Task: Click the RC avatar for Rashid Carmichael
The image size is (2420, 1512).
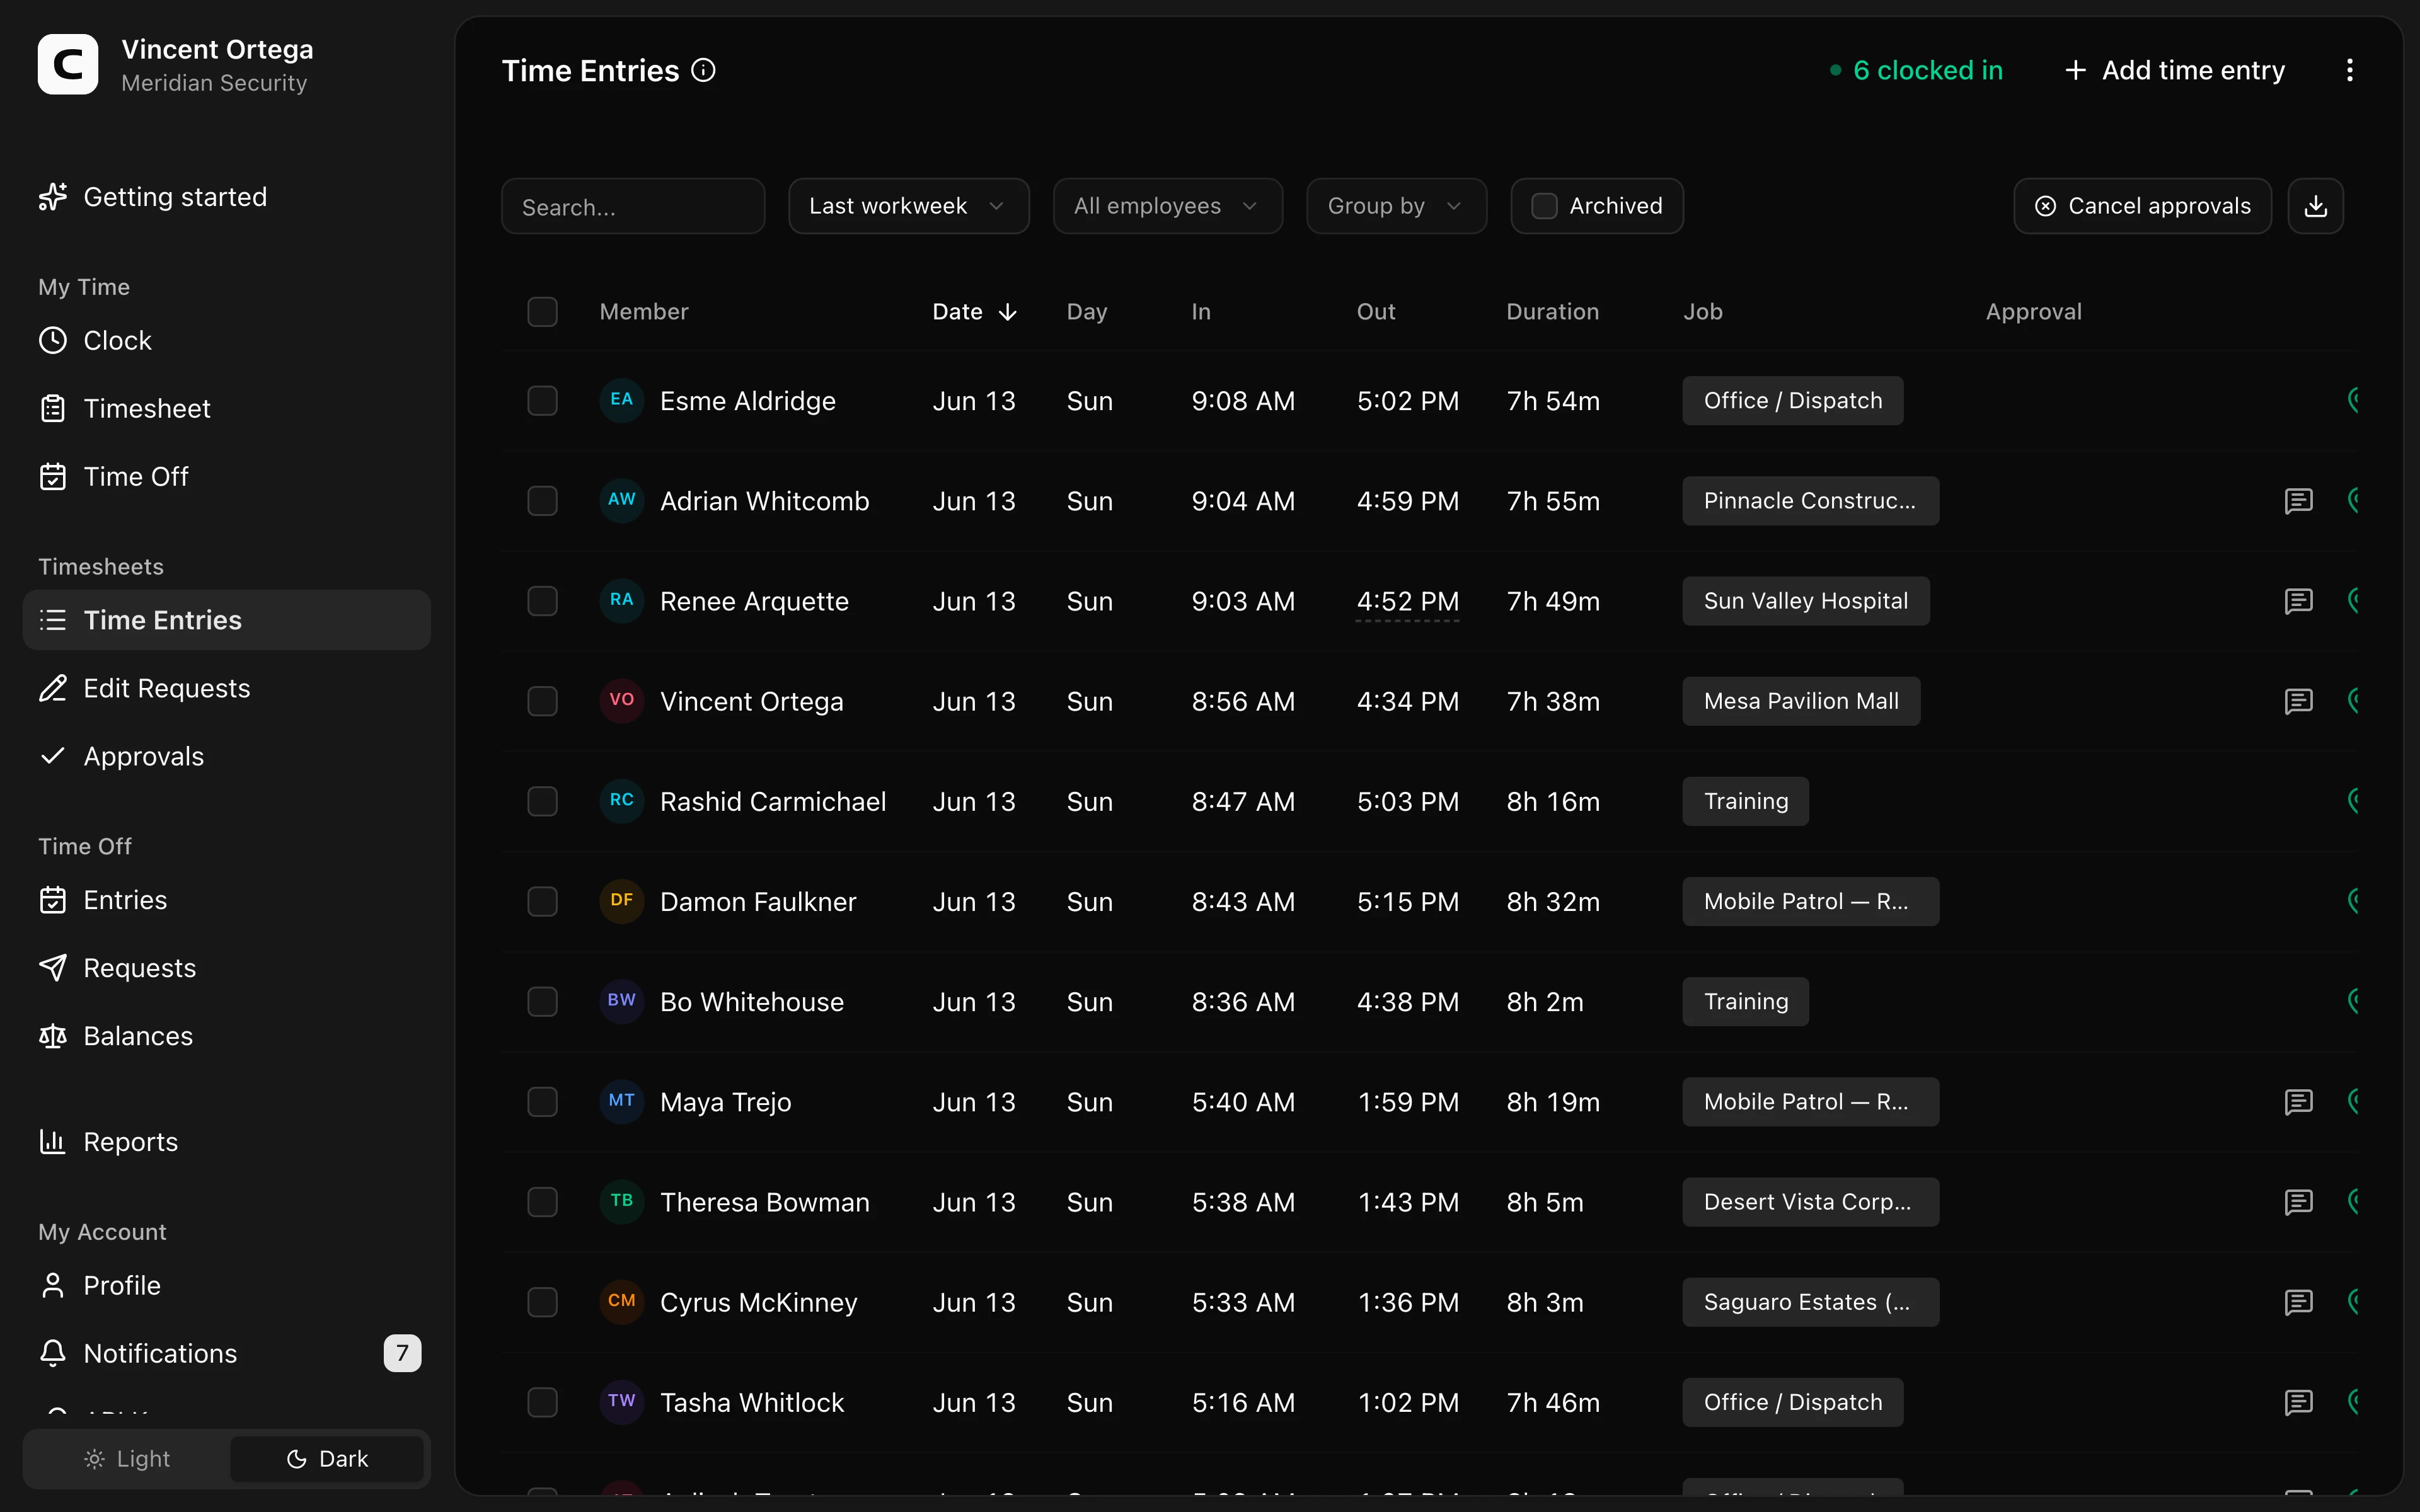Action: click(x=621, y=801)
